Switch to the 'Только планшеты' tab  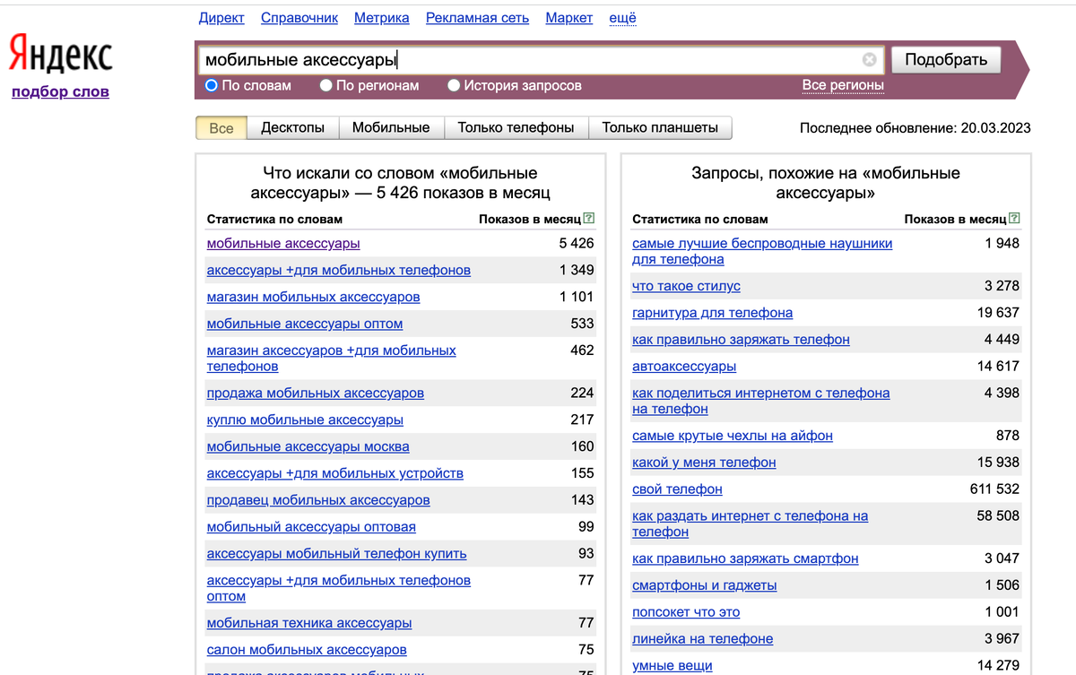(660, 128)
